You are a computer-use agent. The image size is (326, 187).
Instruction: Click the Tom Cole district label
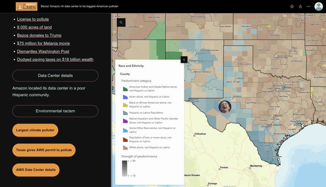274,69
